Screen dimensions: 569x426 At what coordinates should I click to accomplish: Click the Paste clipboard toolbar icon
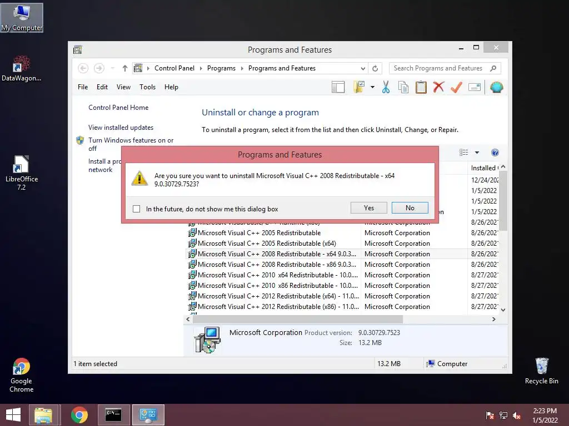421,87
